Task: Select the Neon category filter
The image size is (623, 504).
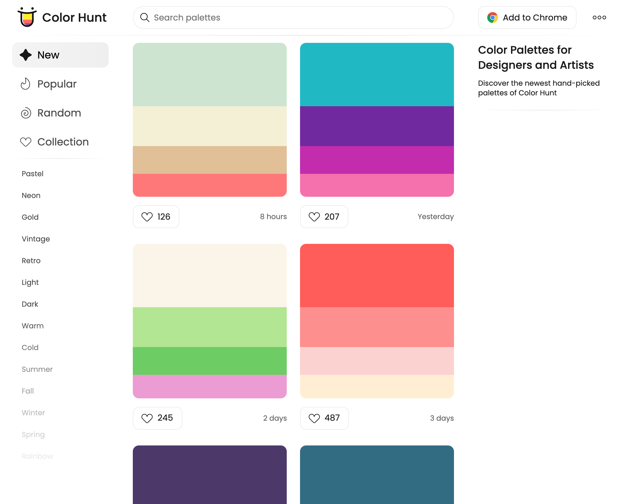Action: [30, 195]
